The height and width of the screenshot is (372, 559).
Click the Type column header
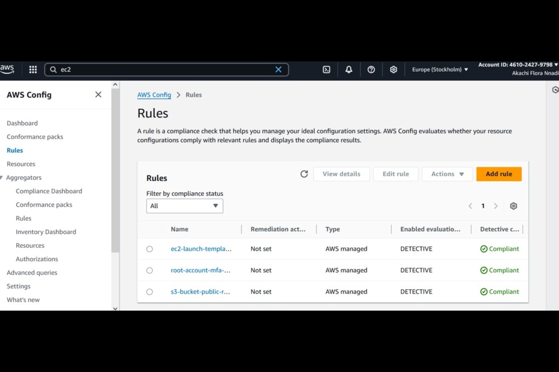pyautogui.click(x=333, y=229)
